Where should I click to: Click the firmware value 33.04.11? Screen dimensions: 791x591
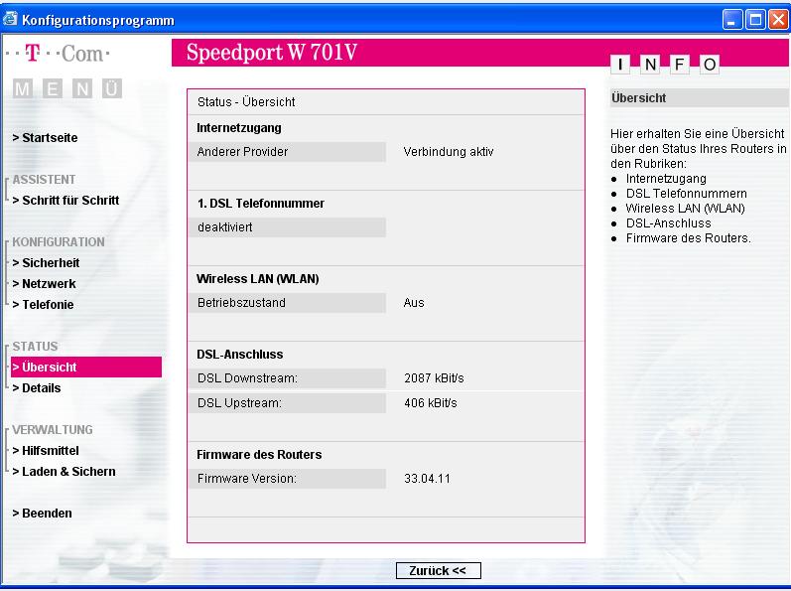(x=428, y=479)
